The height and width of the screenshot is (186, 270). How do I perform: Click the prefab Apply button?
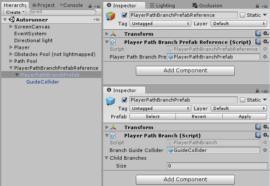click(245, 117)
